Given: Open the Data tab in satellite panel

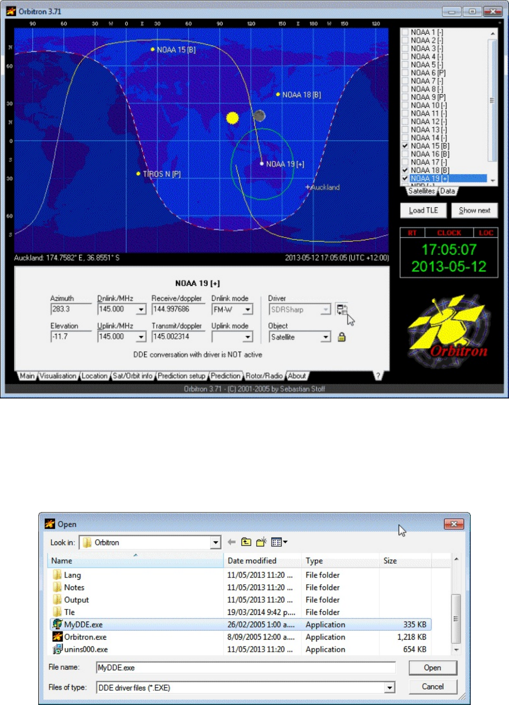Looking at the screenshot, I should pyautogui.click(x=447, y=191).
